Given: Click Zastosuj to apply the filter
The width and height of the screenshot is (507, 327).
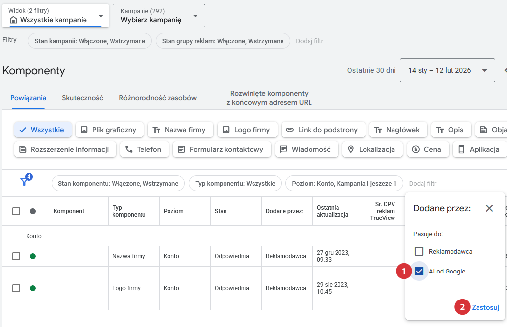Looking at the screenshot, I should (485, 308).
